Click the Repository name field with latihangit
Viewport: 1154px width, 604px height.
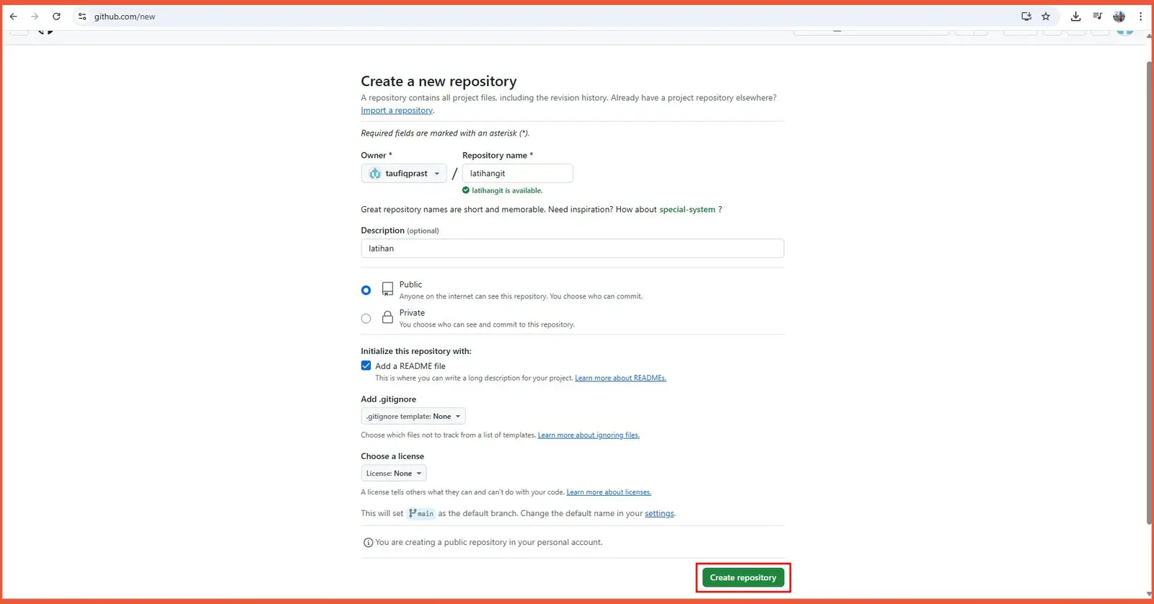[x=517, y=173]
